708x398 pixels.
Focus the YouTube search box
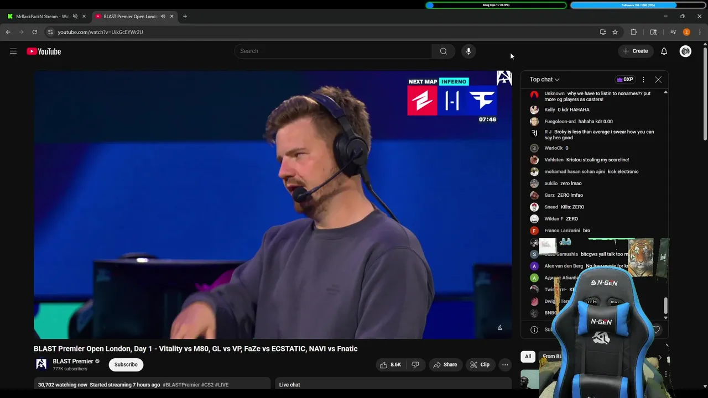point(333,51)
